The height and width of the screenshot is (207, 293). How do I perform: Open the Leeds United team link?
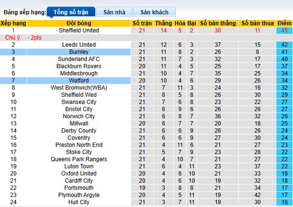click(79, 45)
